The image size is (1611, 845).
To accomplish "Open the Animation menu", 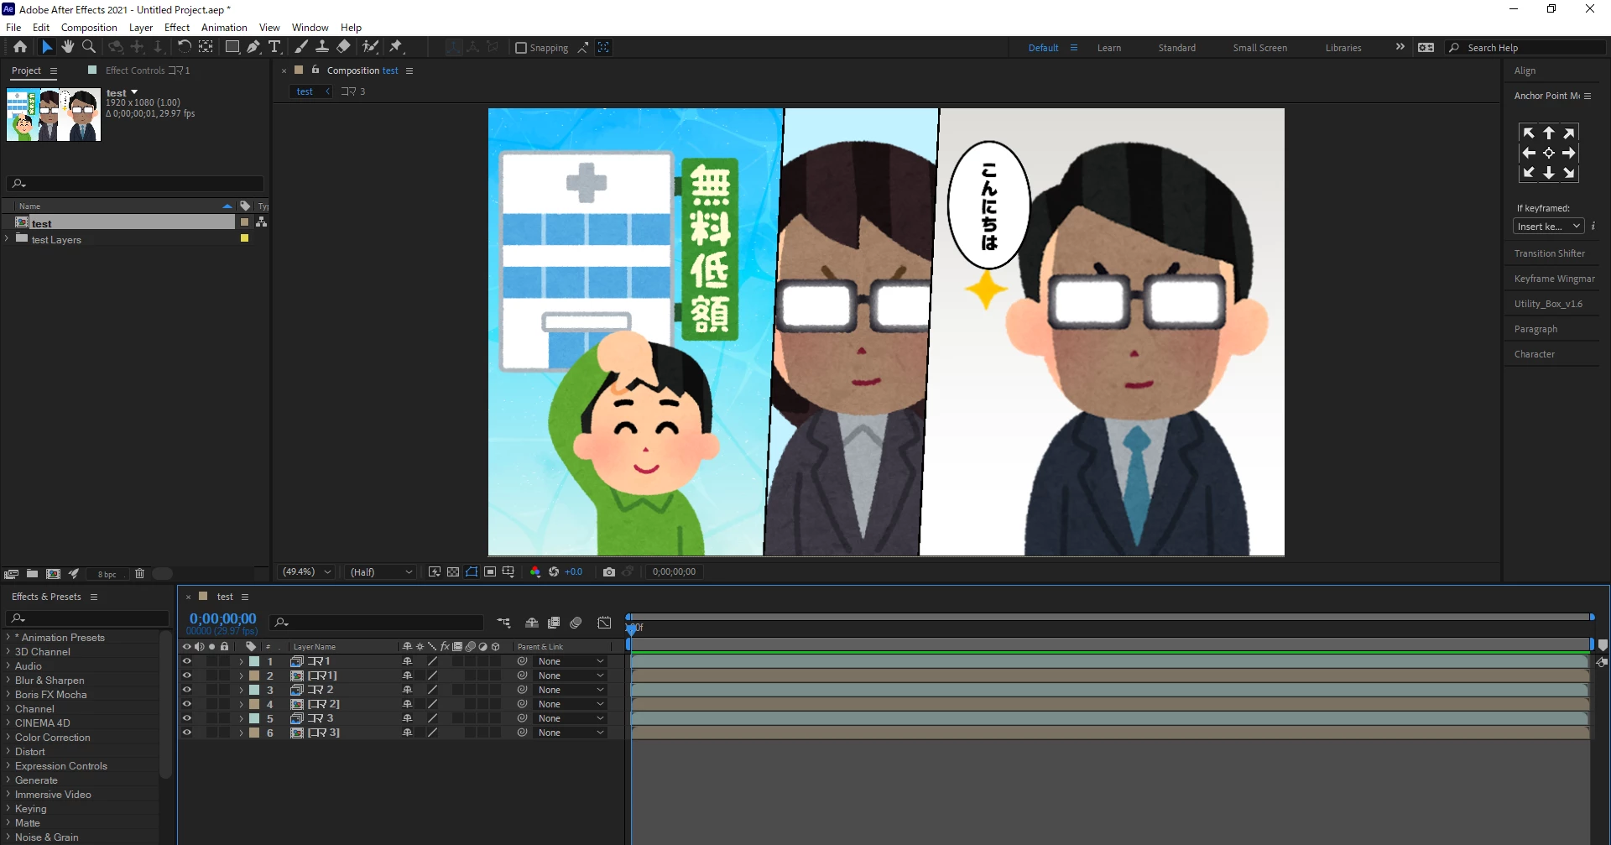I will pyautogui.click(x=224, y=28).
